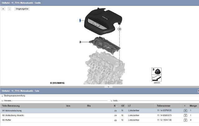Reset graphic with Originalgröße button

click(22, 9)
